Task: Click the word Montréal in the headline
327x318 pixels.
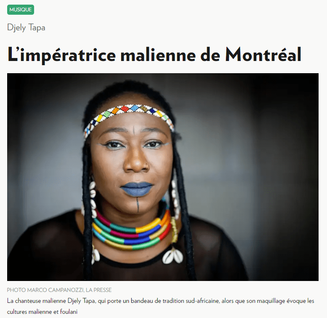Action: pyautogui.click(x=263, y=55)
